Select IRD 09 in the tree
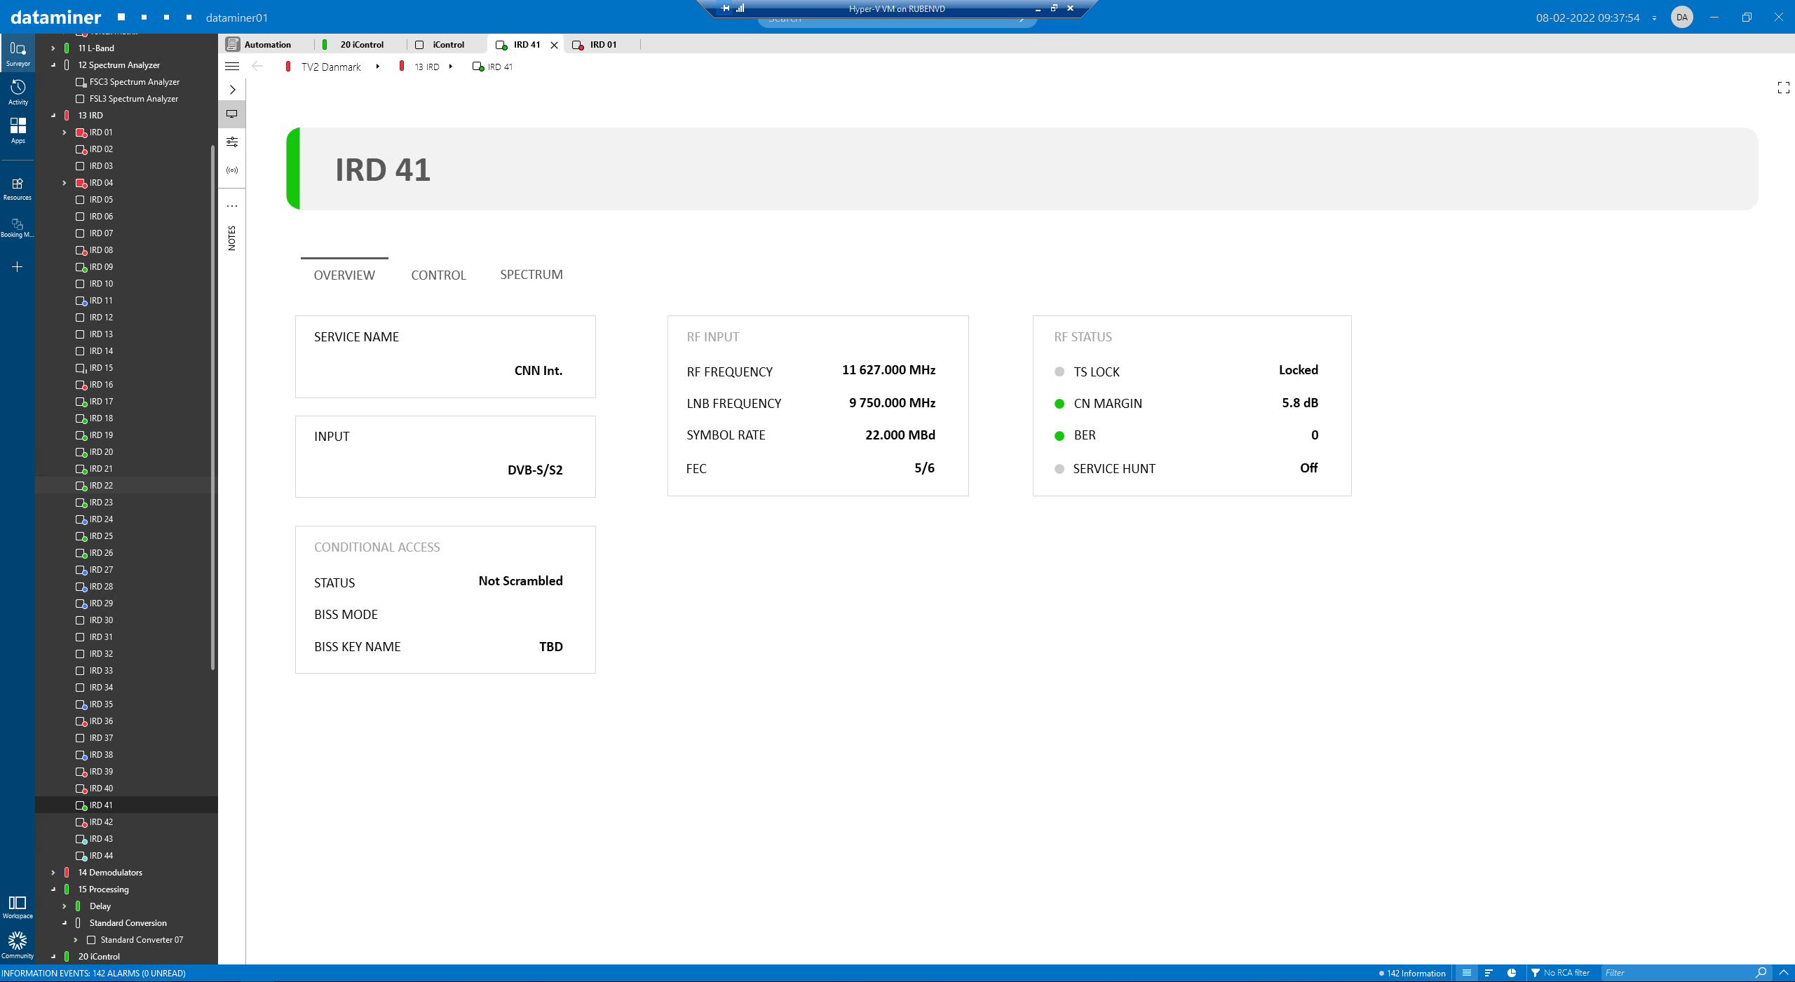This screenshot has width=1795, height=982. click(x=101, y=267)
